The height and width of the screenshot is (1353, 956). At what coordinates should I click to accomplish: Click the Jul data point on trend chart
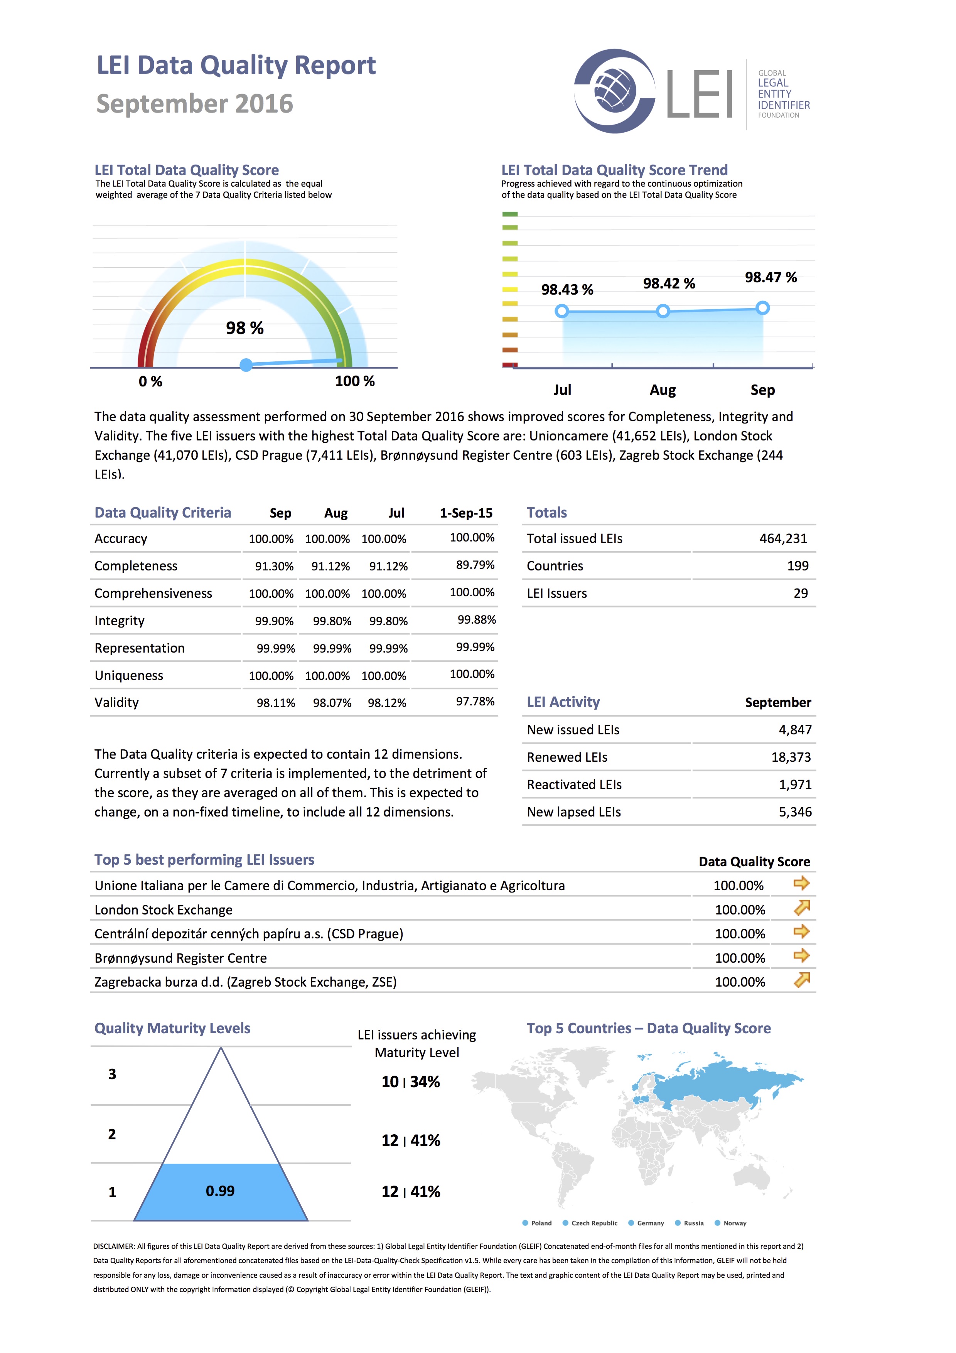[x=562, y=311]
